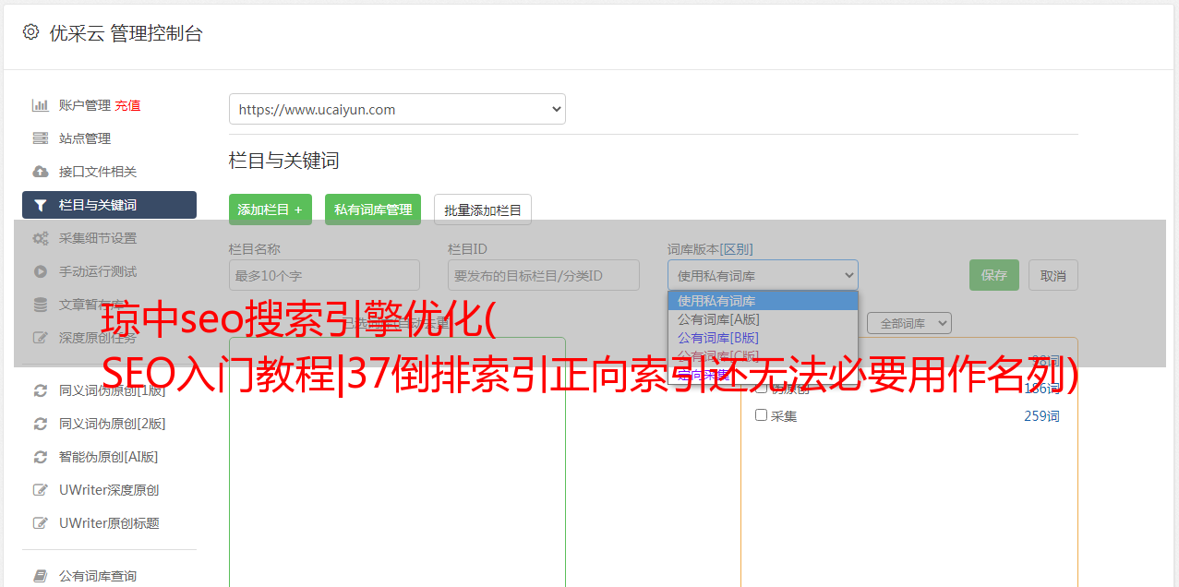Click the green 保存 button
The width and height of the screenshot is (1179, 587).
pyautogui.click(x=994, y=275)
